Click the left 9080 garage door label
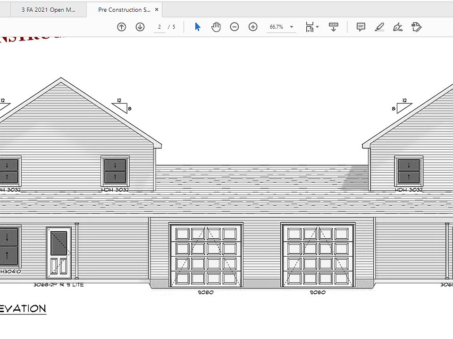 205,292
